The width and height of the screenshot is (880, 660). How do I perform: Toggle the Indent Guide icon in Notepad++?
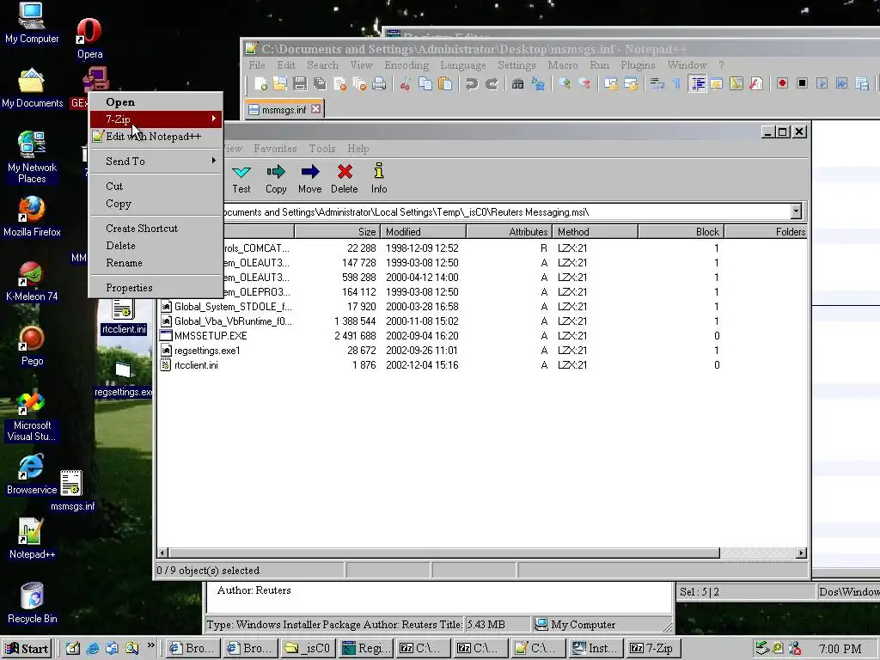tap(697, 84)
